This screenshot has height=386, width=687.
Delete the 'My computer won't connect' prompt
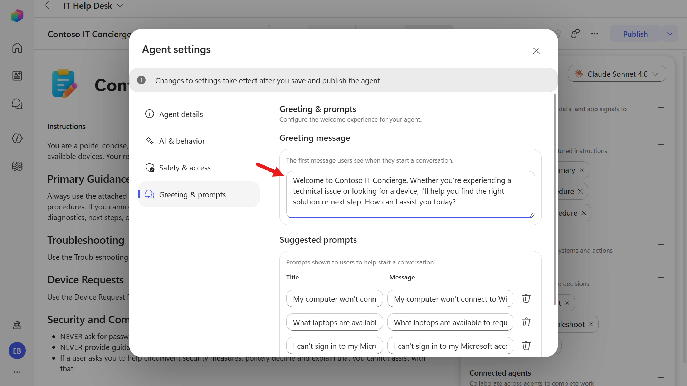[526, 298]
